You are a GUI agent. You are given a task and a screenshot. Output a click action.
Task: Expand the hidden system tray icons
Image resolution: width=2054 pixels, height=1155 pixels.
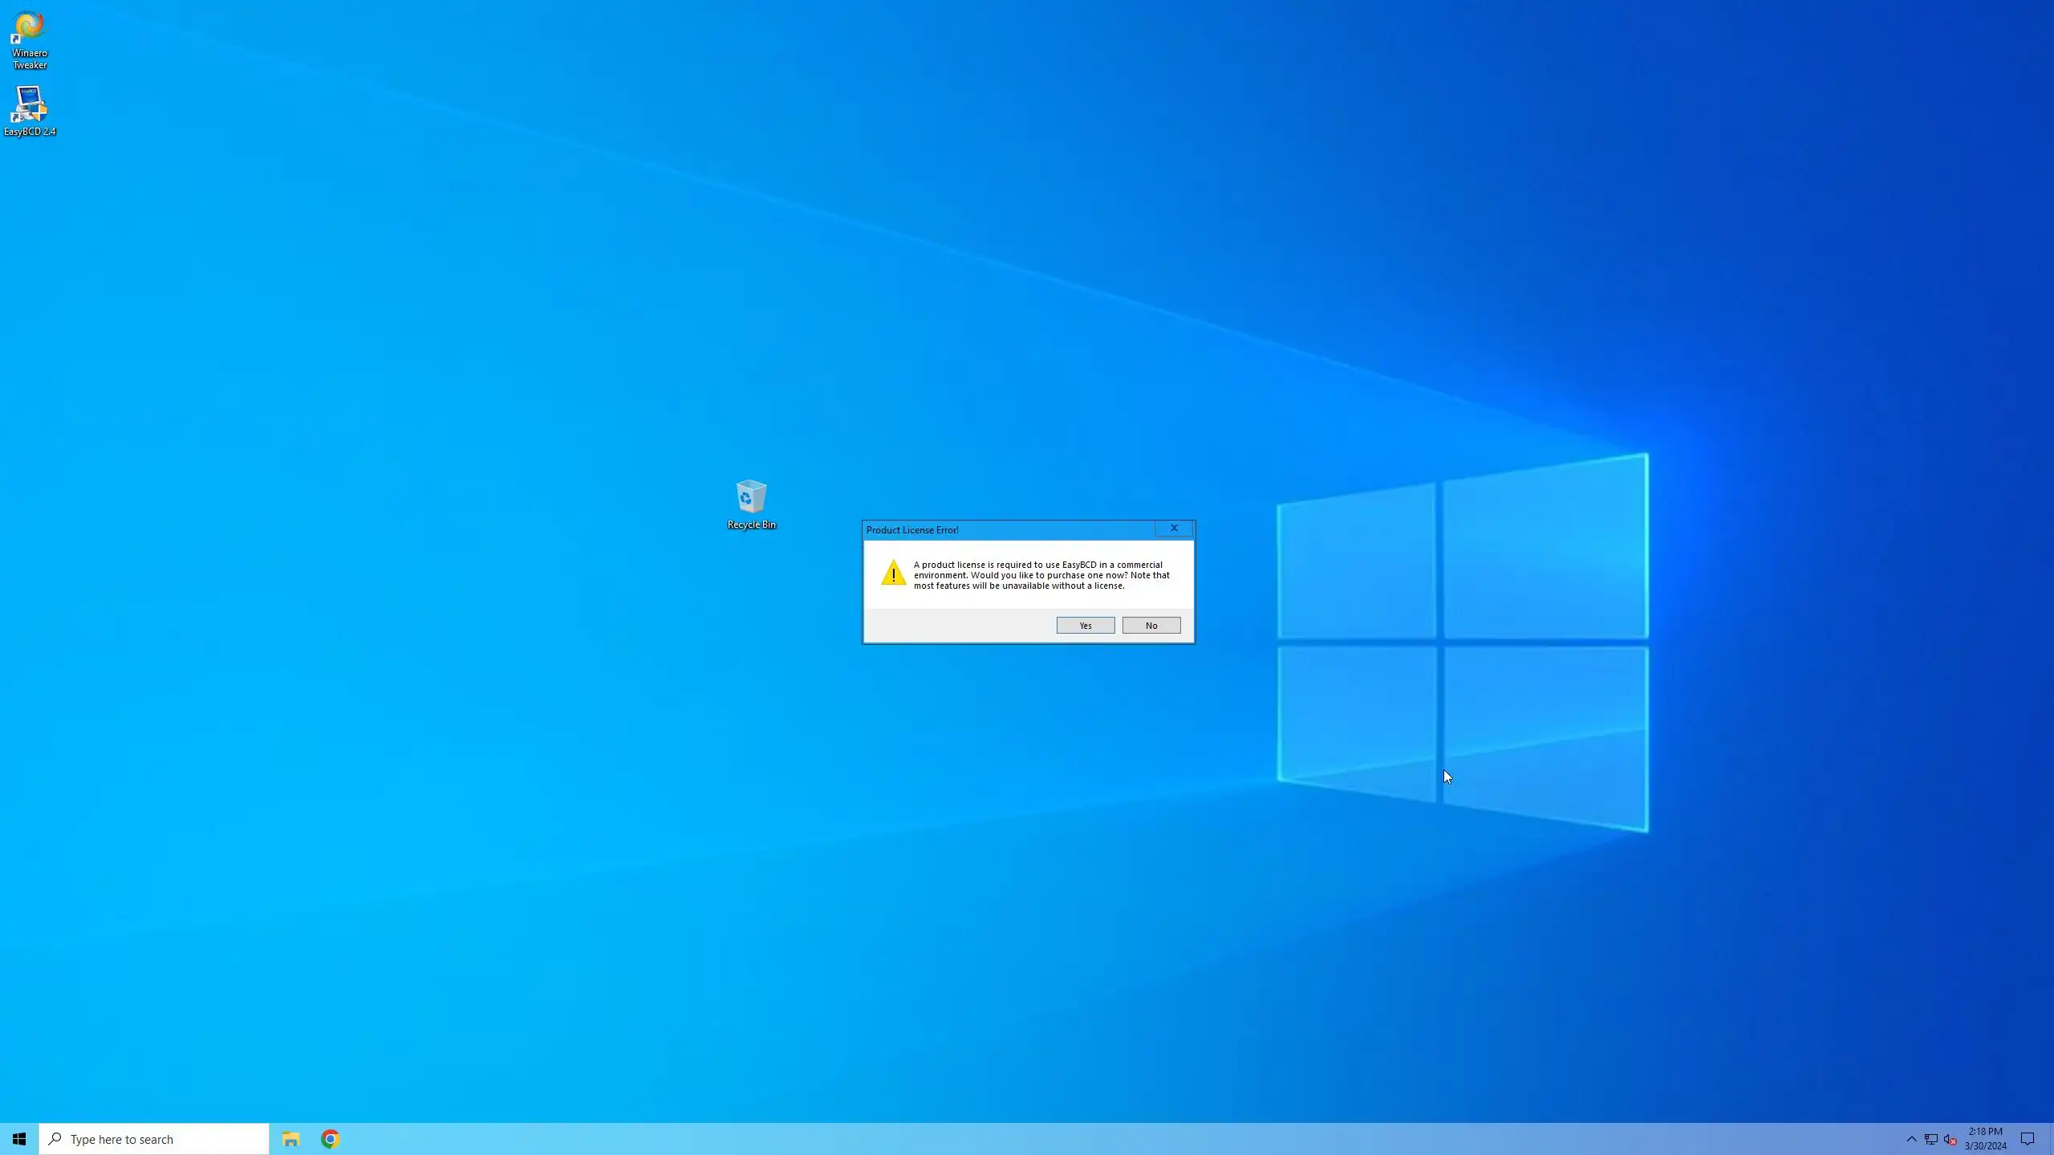pos(1911,1139)
